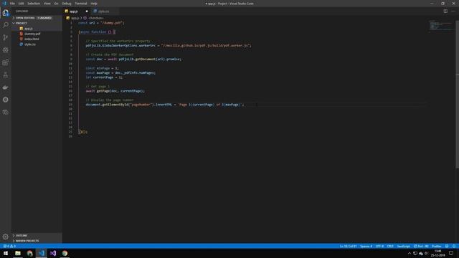Open File Explorer from the taskbar
Screen dimensions: 459x258
tap(18, 253)
